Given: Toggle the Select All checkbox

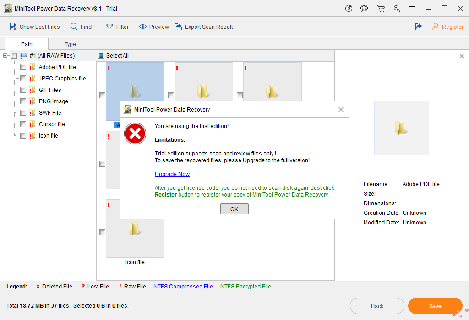Looking at the screenshot, I should (101, 55).
